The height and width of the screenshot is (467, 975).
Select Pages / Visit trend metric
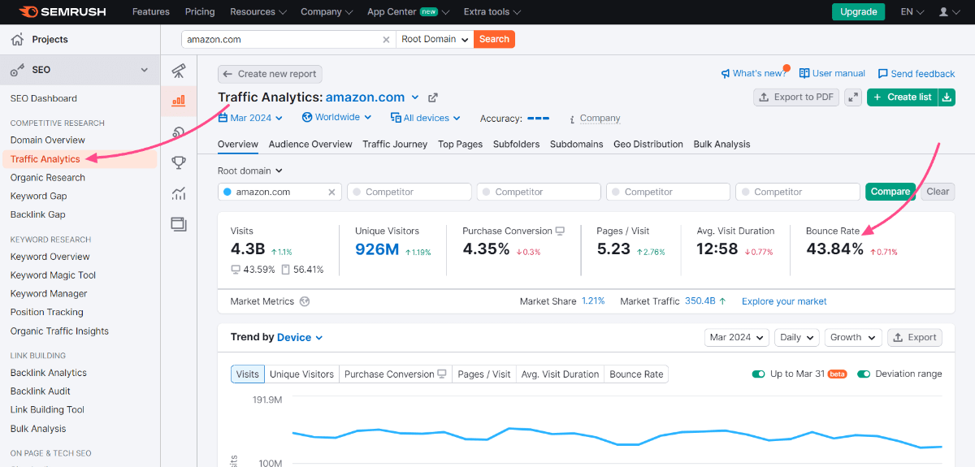point(484,374)
